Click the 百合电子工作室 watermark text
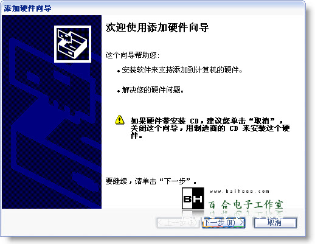315x244 pixels. click(246, 204)
